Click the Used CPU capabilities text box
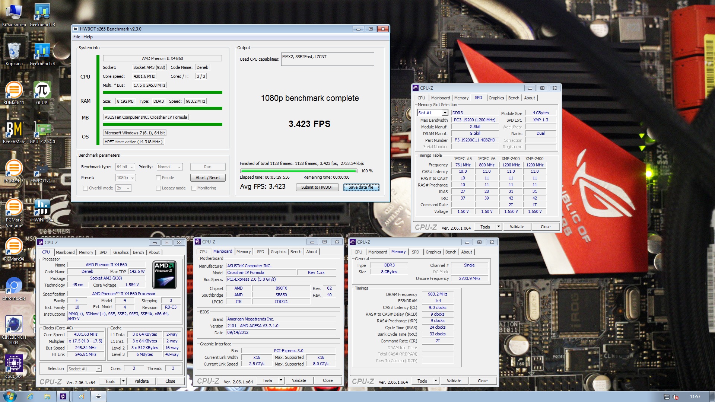Viewport: 715px width, 402px height. (327, 59)
